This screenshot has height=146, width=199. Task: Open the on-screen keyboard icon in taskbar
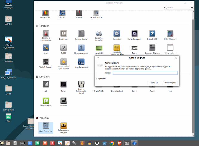pos(22,143)
